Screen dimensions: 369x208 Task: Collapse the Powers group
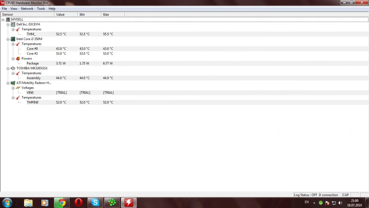[x=13, y=59]
